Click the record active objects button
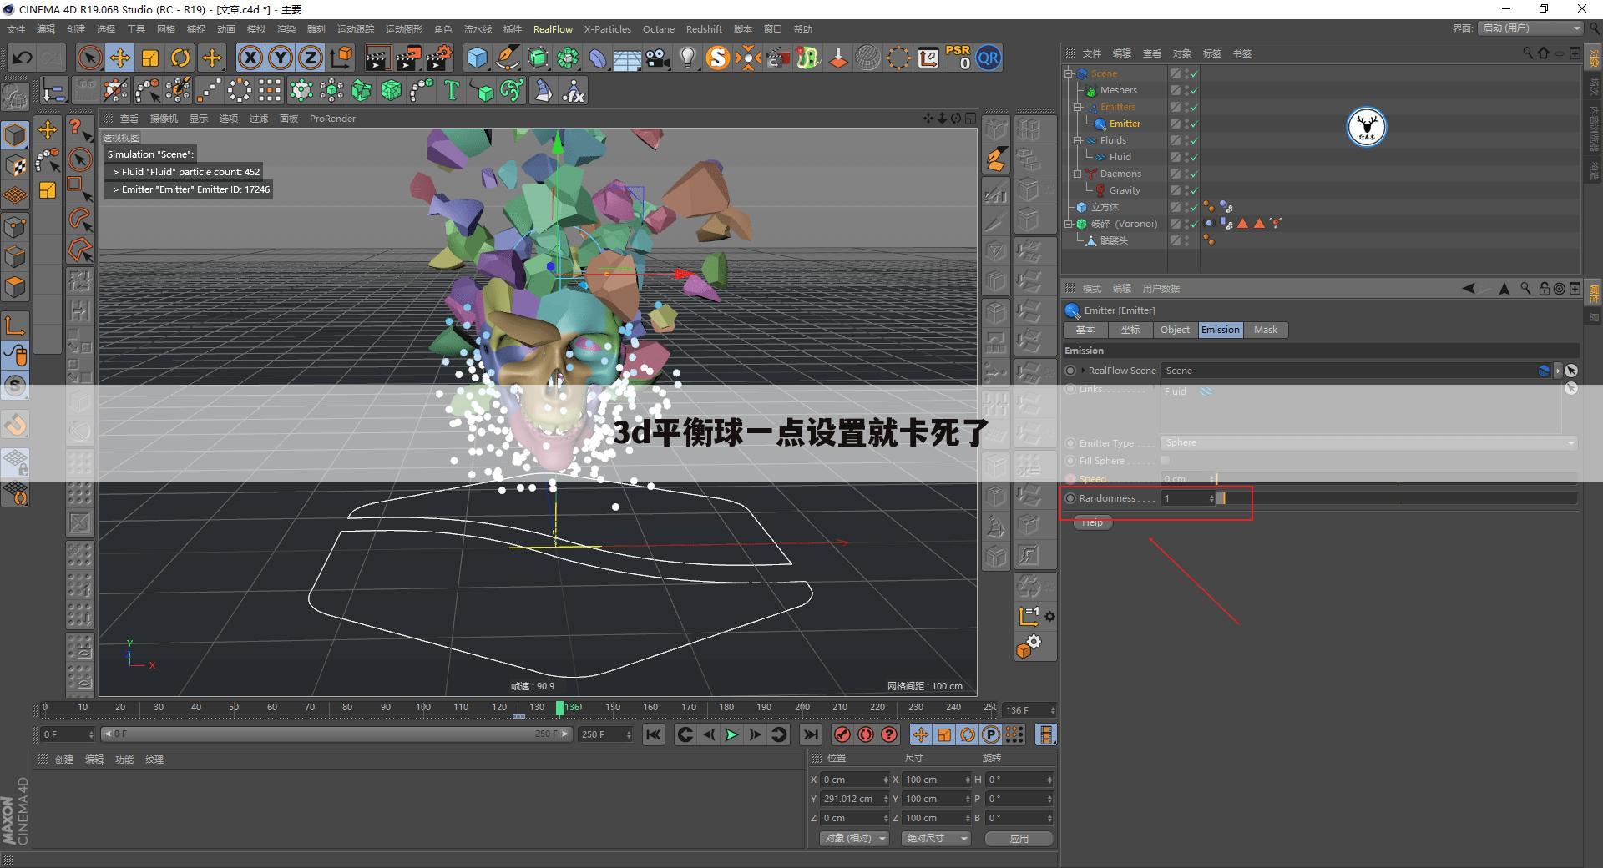Screen dimensions: 1603x868 [842, 734]
